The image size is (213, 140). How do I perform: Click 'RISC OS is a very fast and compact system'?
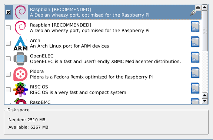(x=78, y=92)
